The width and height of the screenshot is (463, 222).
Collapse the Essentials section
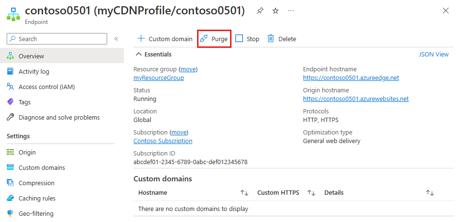139,54
